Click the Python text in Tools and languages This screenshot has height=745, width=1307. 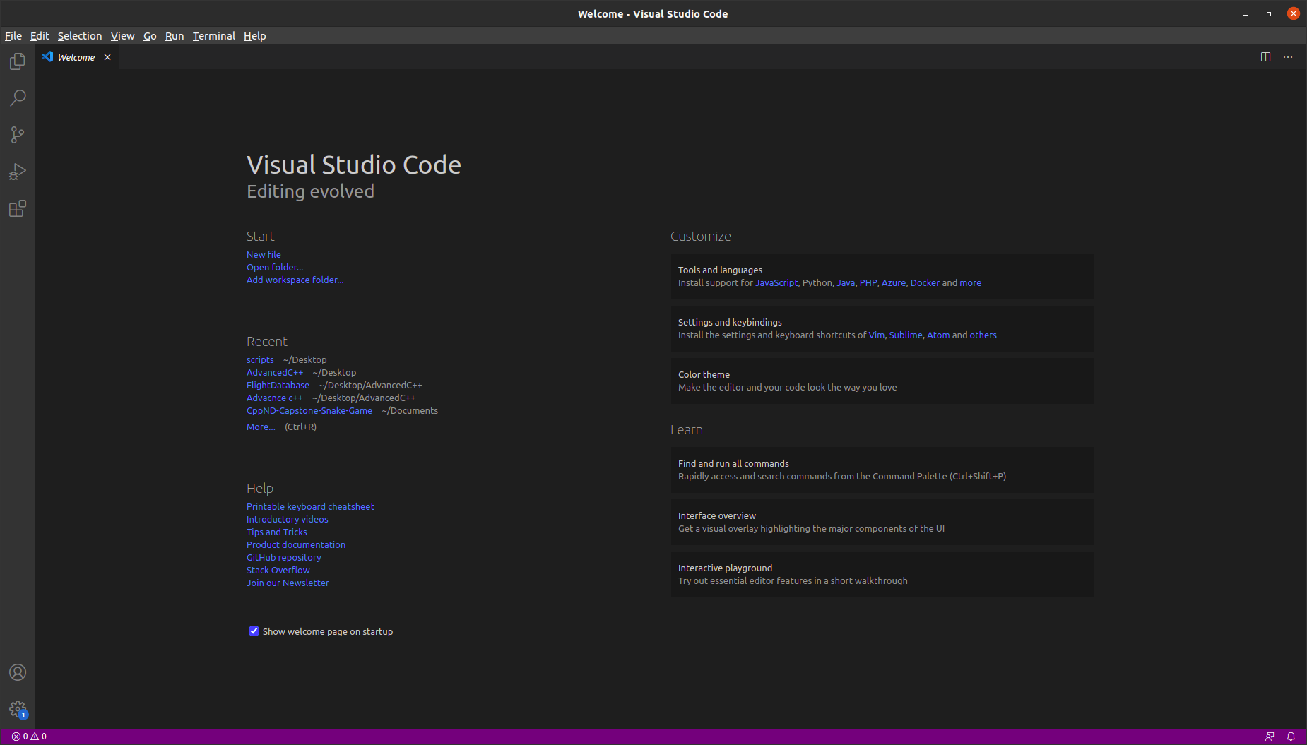coord(817,282)
